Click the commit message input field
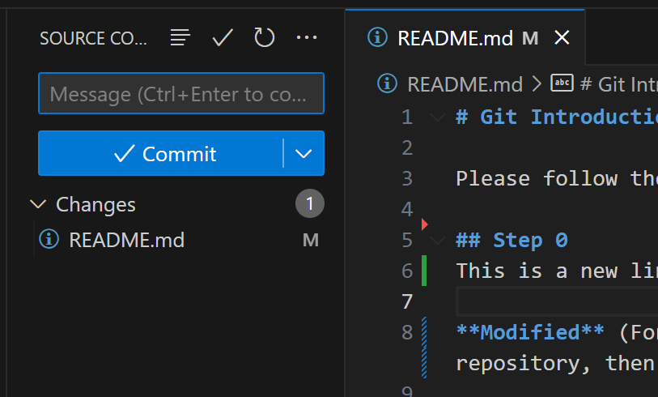658x397 pixels. click(181, 93)
